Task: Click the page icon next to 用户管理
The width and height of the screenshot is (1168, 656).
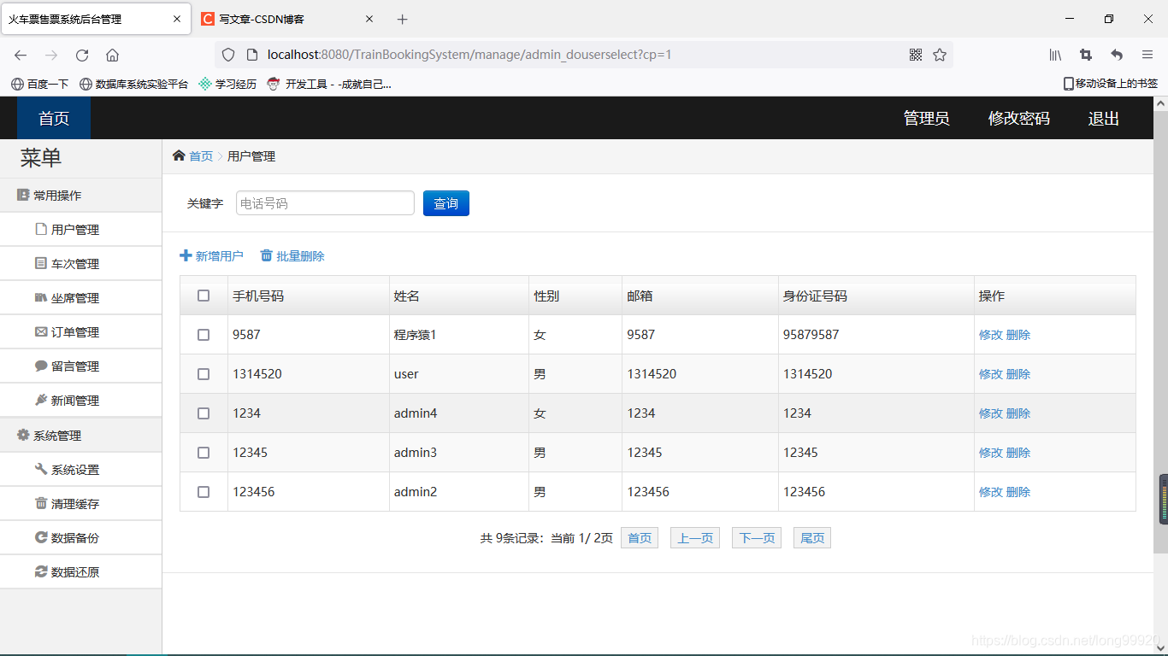Action: 41,229
